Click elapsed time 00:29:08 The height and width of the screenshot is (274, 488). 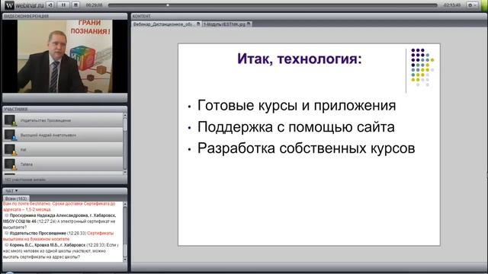[94, 5]
